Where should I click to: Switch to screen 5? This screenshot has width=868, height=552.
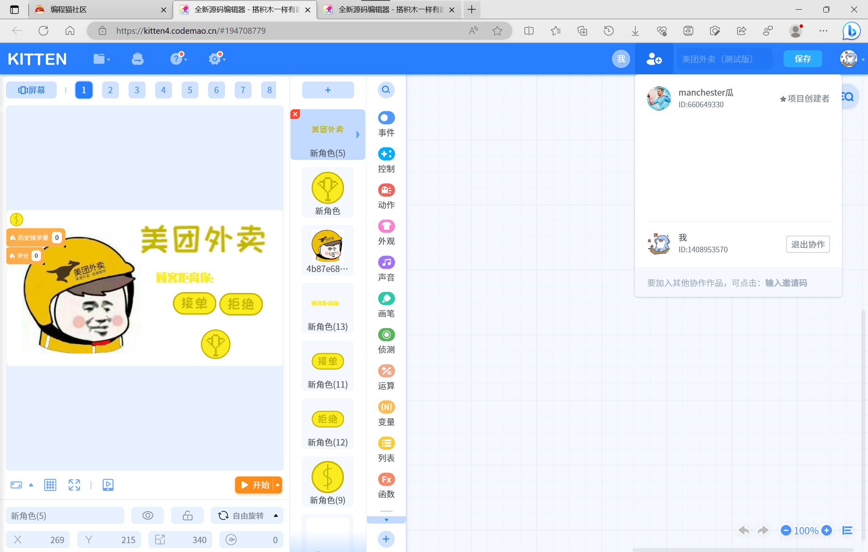(190, 90)
